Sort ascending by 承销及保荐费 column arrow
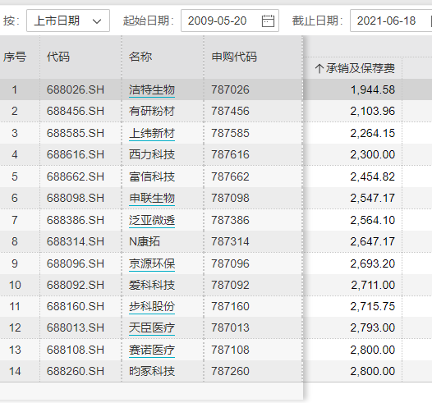Screen dimensions: 432x403 click(x=319, y=68)
